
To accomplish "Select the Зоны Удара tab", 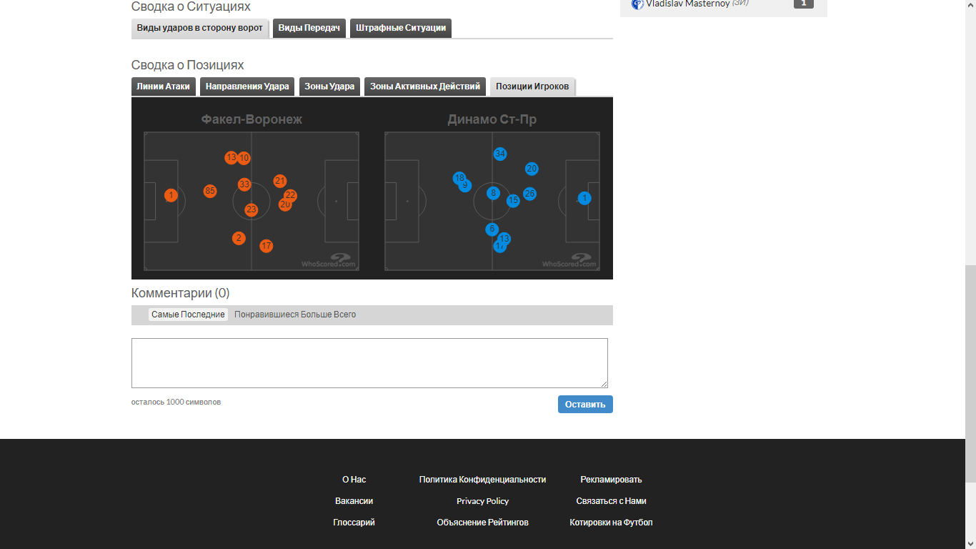I will click(329, 86).
